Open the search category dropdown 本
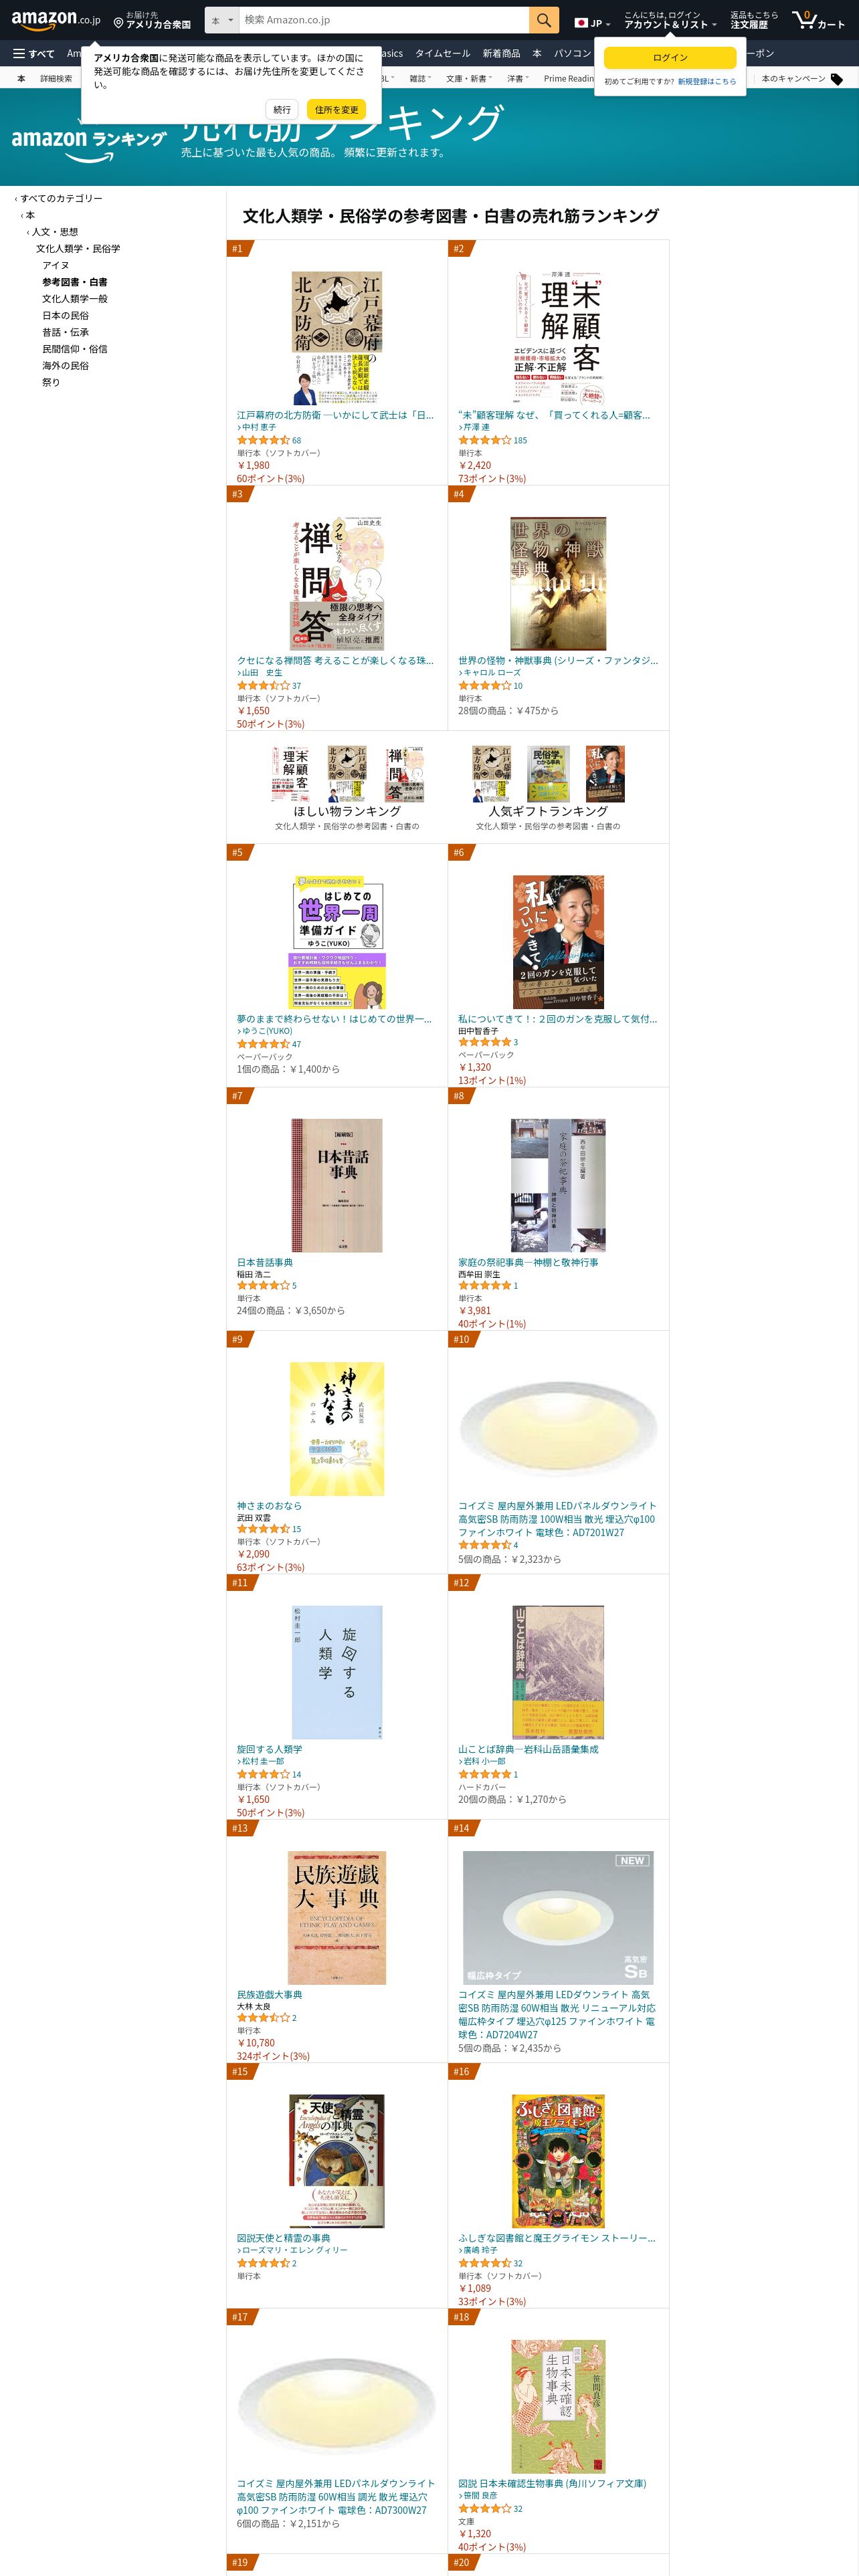Viewport: 859px width, 2576px height. click(221, 20)
